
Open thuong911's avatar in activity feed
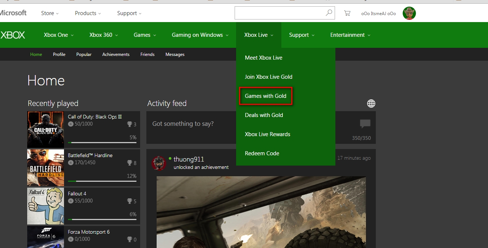159,163
